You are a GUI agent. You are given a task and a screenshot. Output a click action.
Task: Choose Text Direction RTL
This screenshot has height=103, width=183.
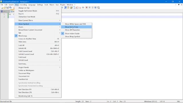(x=38, y=89)
